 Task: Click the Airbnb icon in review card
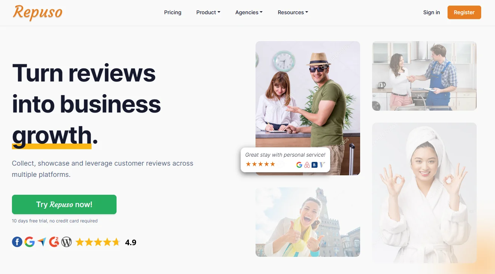[x=307, y=164]
